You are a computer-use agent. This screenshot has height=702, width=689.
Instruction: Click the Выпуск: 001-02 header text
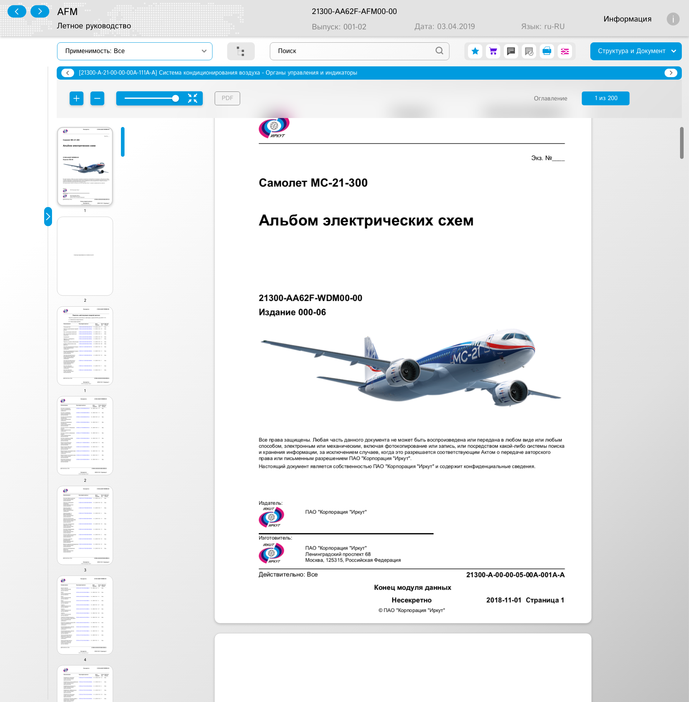pyautogui.click(x=339, y=27)
